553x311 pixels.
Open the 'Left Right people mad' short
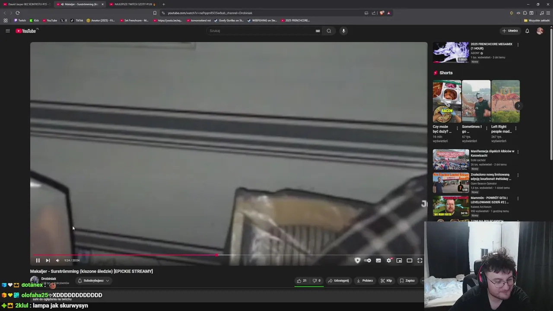coord(505,102)
